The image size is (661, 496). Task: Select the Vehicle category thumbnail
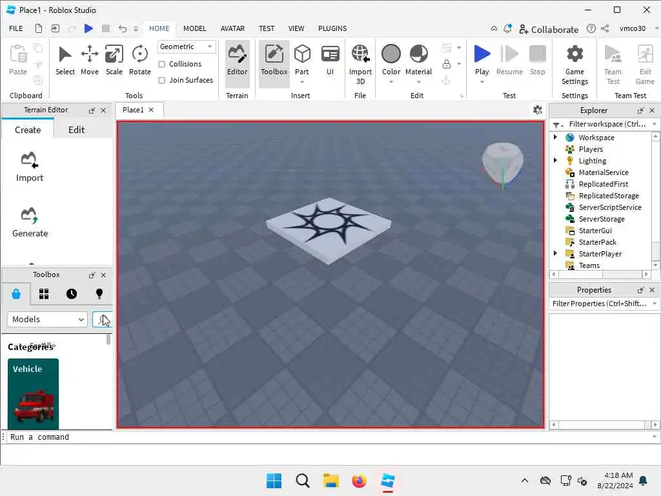(33, 393)
